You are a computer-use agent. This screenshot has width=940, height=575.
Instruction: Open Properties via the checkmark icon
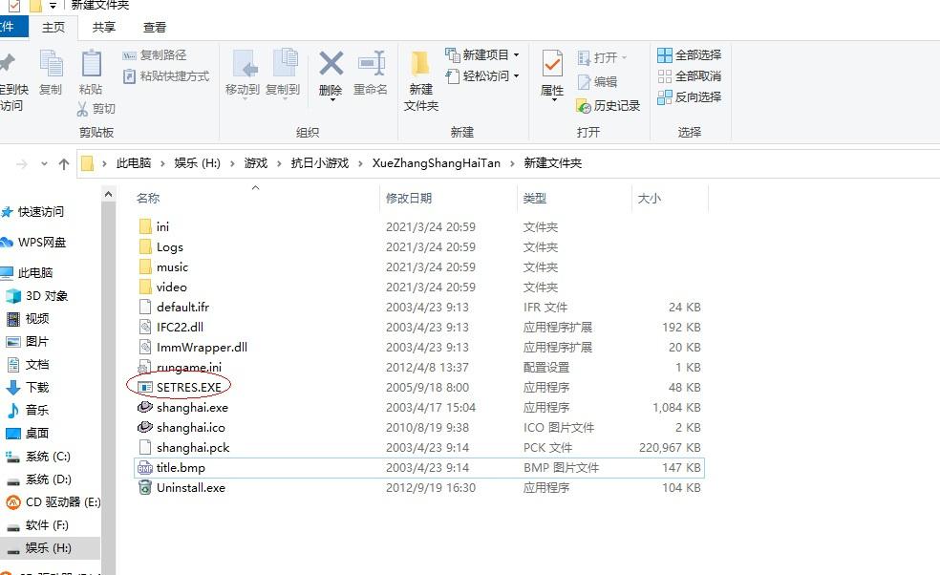tap(552, 65)
